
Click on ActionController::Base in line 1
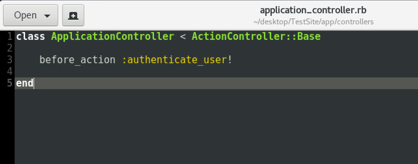pos(256,36)
